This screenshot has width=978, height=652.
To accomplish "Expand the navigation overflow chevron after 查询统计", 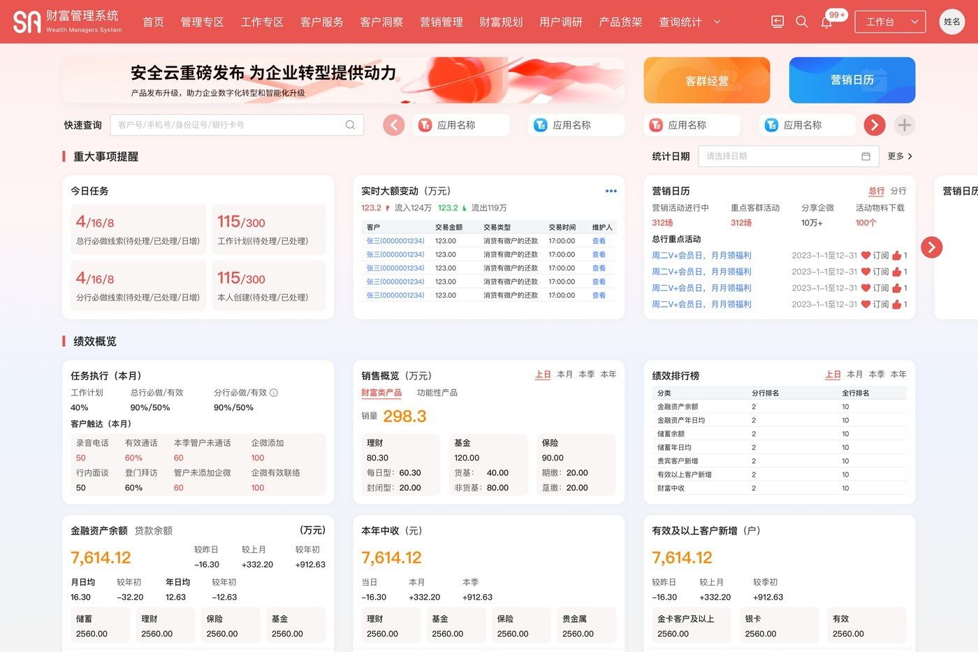I will [x=717, y=22].
